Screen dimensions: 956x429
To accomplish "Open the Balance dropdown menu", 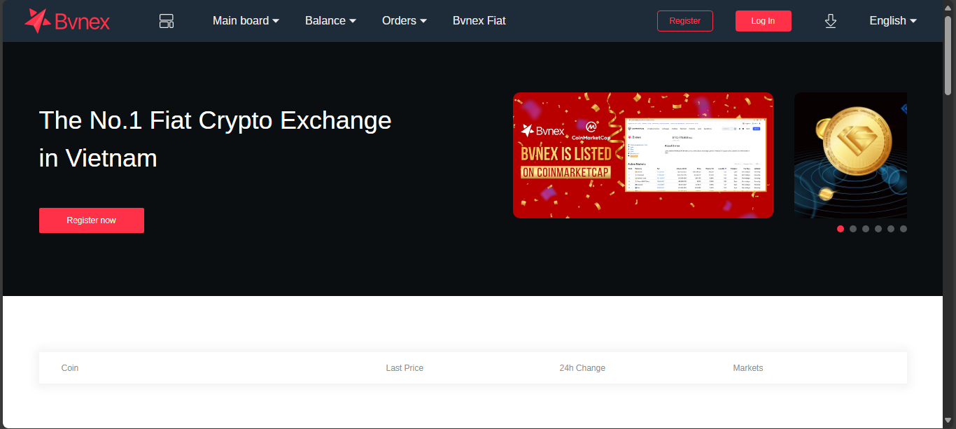I will click(330, 21).
